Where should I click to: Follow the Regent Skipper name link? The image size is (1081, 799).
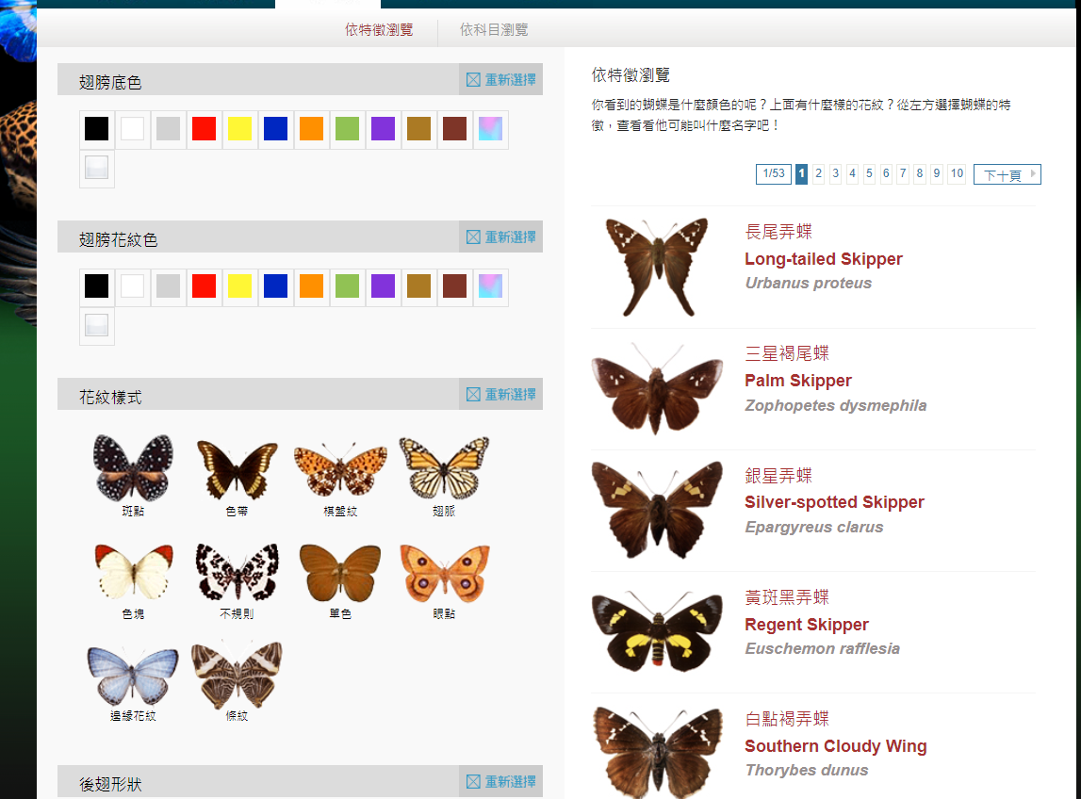pos(806,625)
